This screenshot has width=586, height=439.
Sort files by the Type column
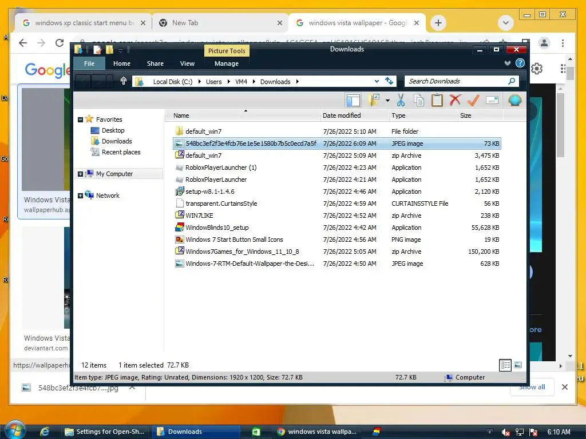tap(423, 115)
